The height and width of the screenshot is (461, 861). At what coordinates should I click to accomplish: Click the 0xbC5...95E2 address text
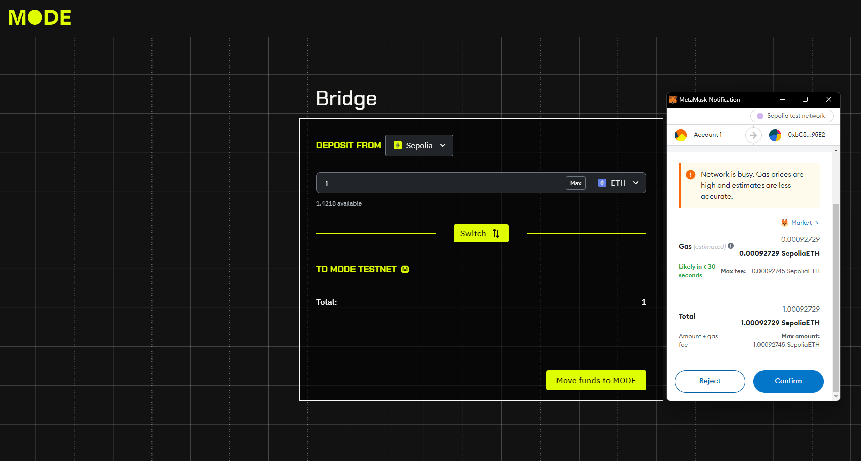coord(806,135)
